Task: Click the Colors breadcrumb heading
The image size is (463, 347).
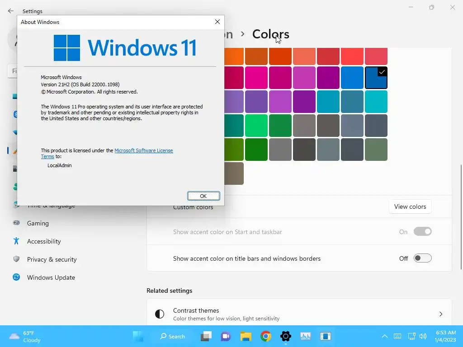Action: 270,34
